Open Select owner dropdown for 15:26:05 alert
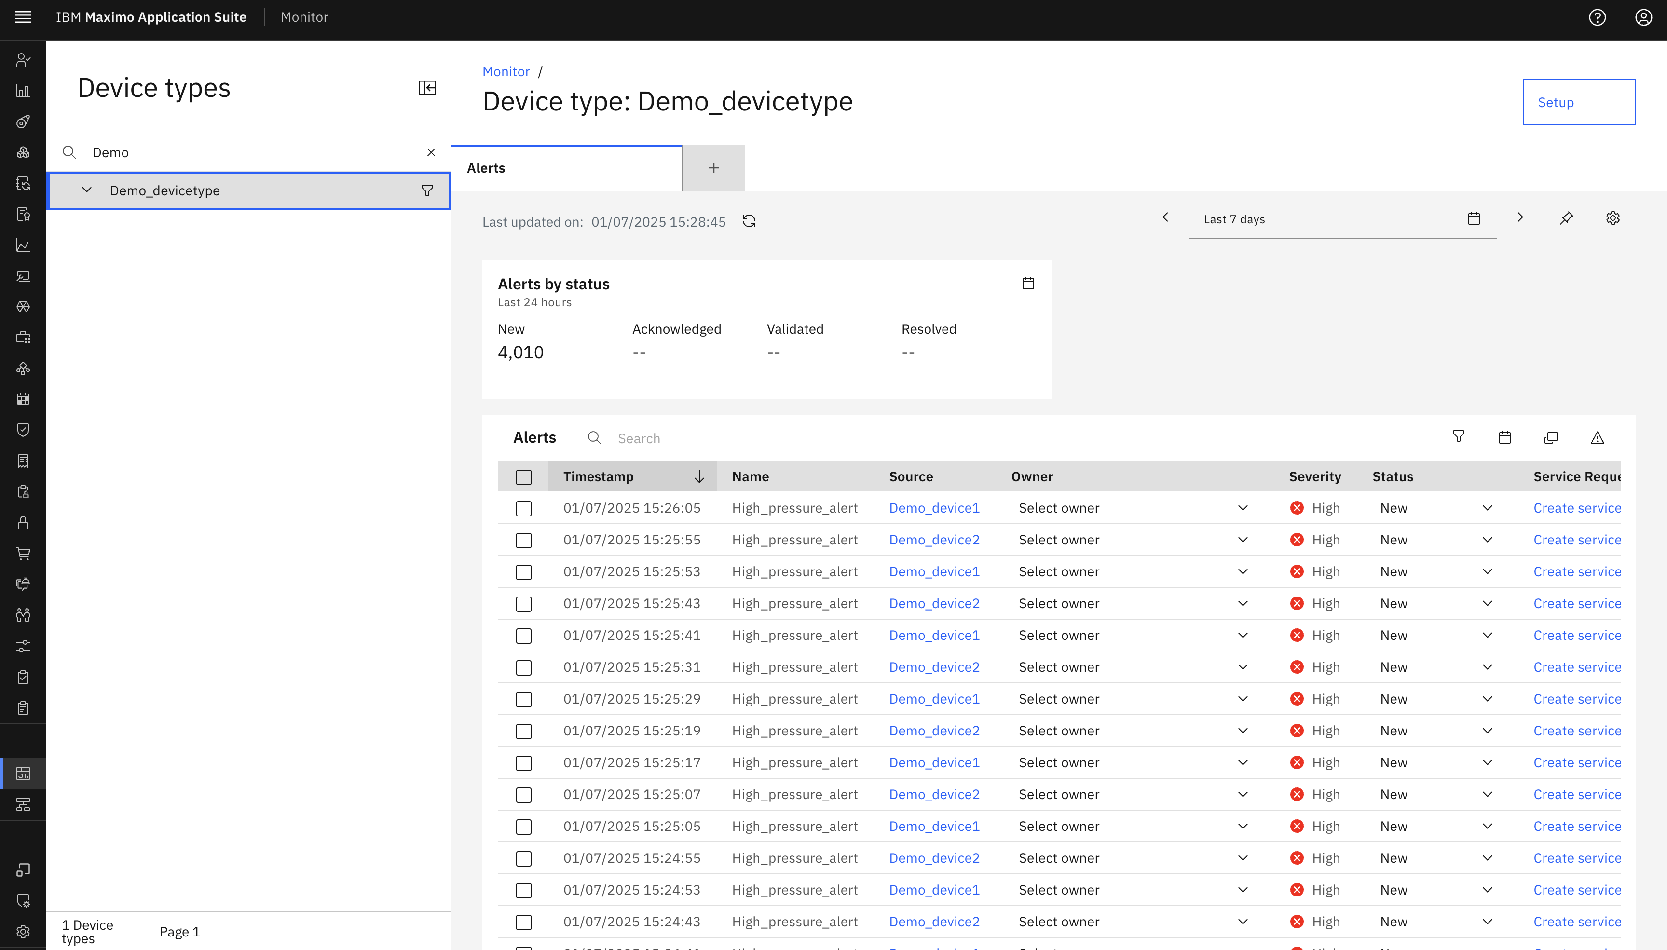Viewport: 1667px width, 950px height. tap(1134, 508)
